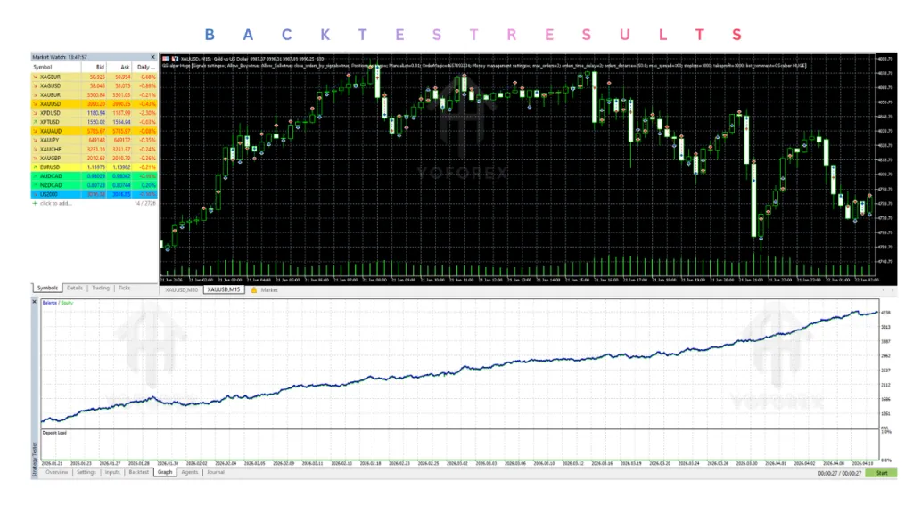The image size is (913, 513).
Task: Select the NZDCAD row in Market Watch
Action: tap(94, 185)
